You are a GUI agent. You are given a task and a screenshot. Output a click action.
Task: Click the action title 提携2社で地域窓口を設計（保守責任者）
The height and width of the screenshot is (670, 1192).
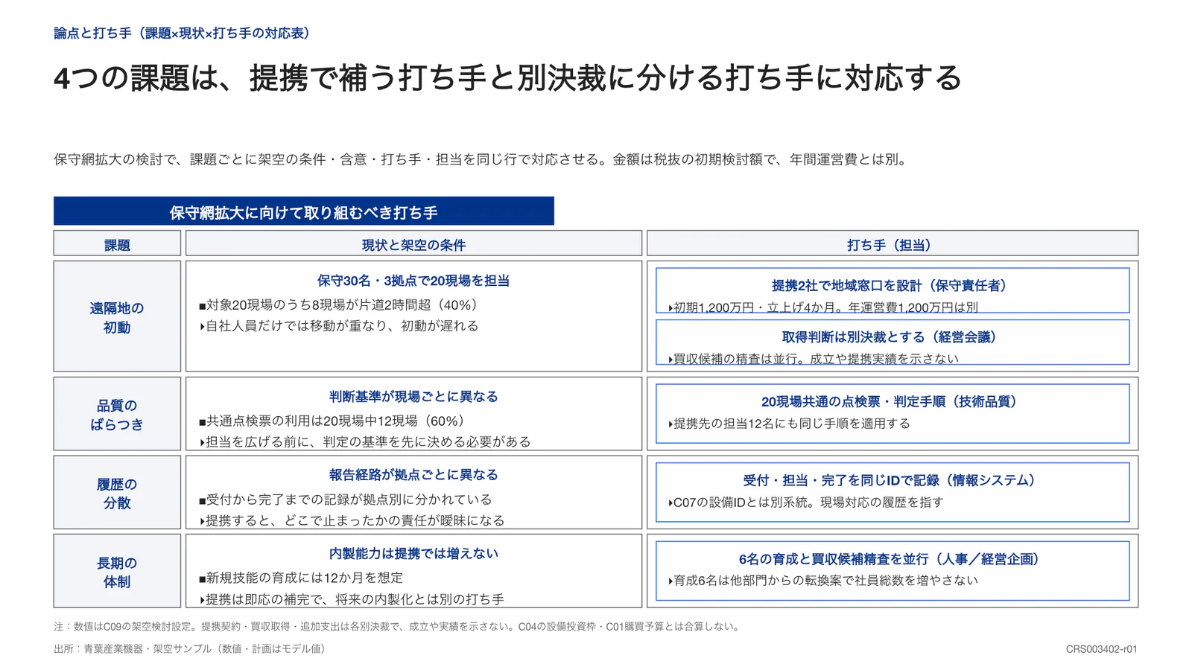[x=893, y=286]
